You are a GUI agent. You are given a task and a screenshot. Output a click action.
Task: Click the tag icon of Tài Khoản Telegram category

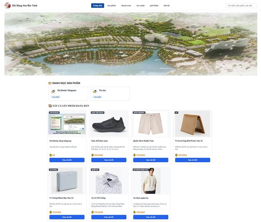pos(53,91)
